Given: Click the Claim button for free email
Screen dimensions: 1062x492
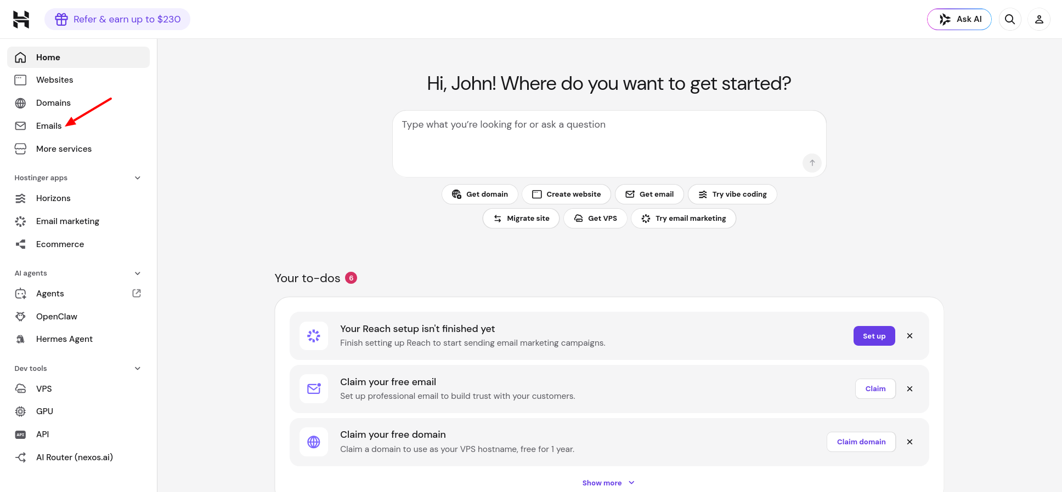Looking at the screenshot, I should tap(875, 389).
